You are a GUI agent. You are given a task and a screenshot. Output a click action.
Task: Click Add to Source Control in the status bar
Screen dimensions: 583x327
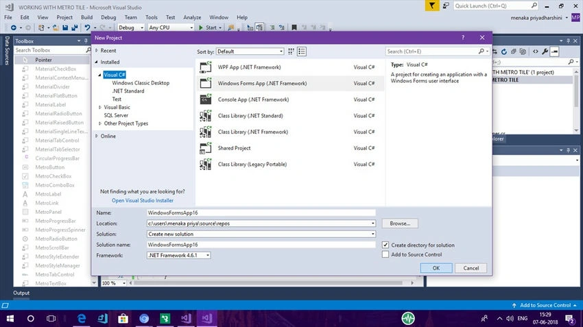545,305
